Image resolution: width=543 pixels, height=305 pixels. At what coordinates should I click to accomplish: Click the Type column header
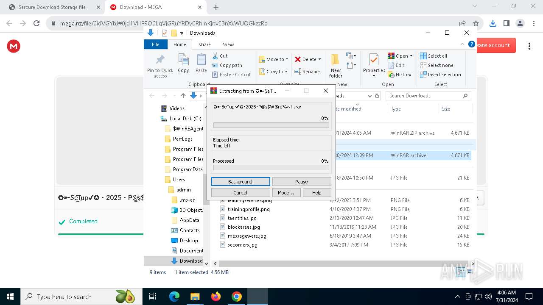(413, 109)
